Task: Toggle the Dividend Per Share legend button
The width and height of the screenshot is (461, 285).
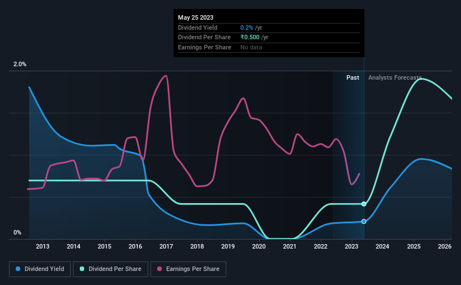Action: 111,269
